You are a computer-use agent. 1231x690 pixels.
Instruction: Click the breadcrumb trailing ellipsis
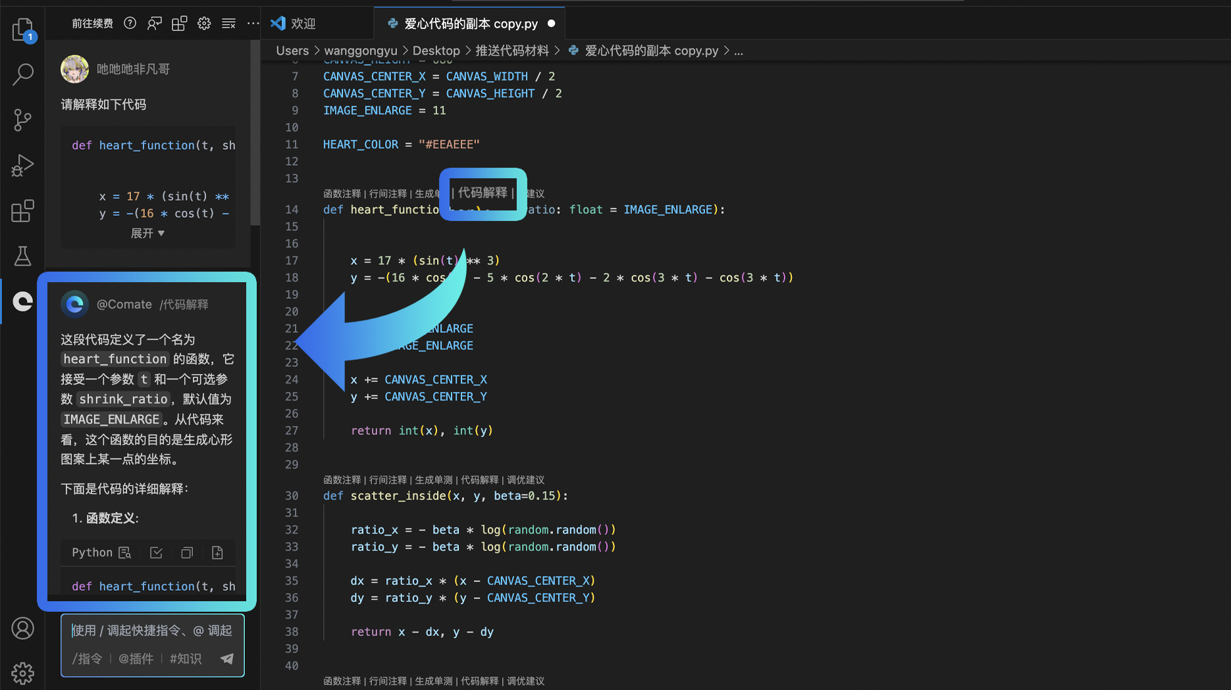739,51
